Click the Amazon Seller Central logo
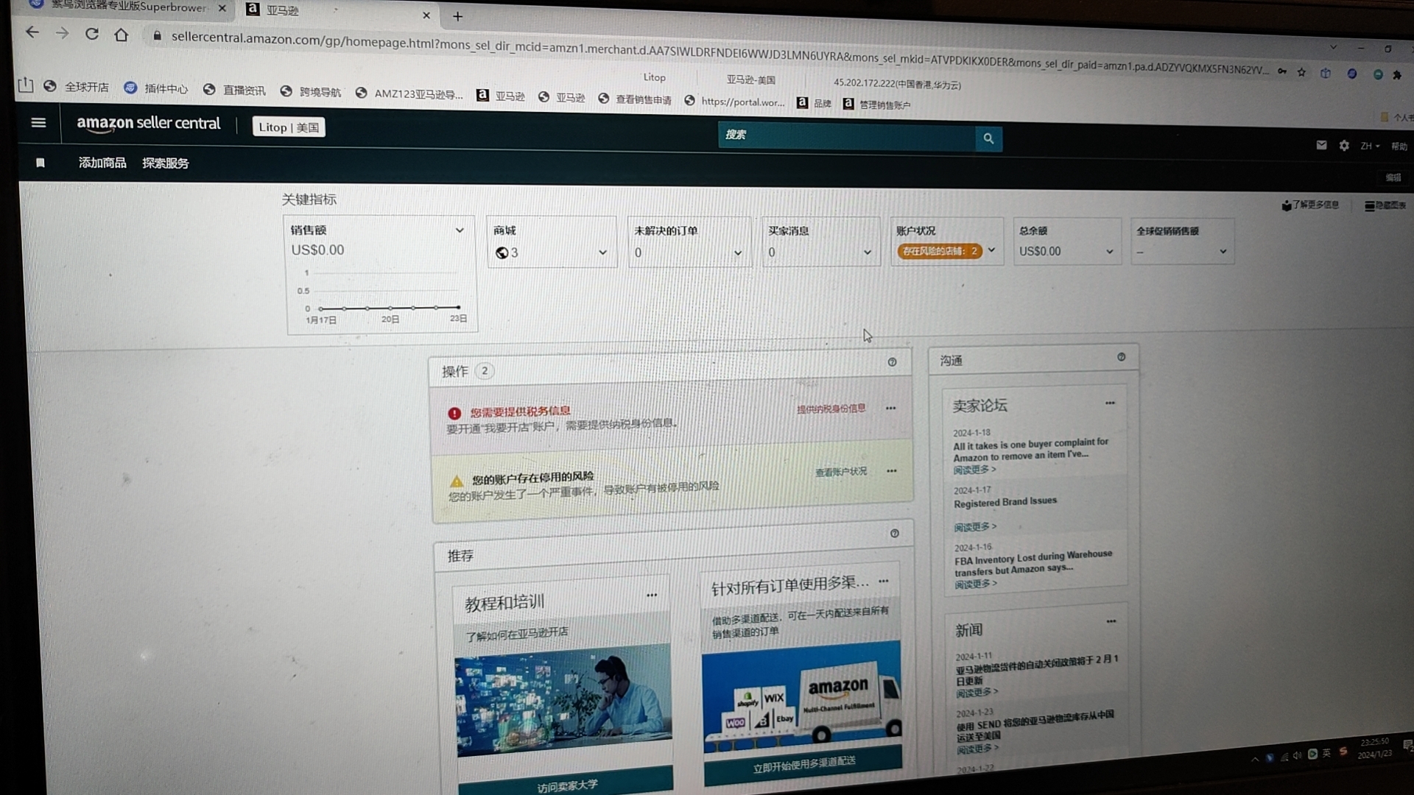Image resolution: width=1414 pixels, height=795 pixels. pyautogui.click(x=148, y=124)
